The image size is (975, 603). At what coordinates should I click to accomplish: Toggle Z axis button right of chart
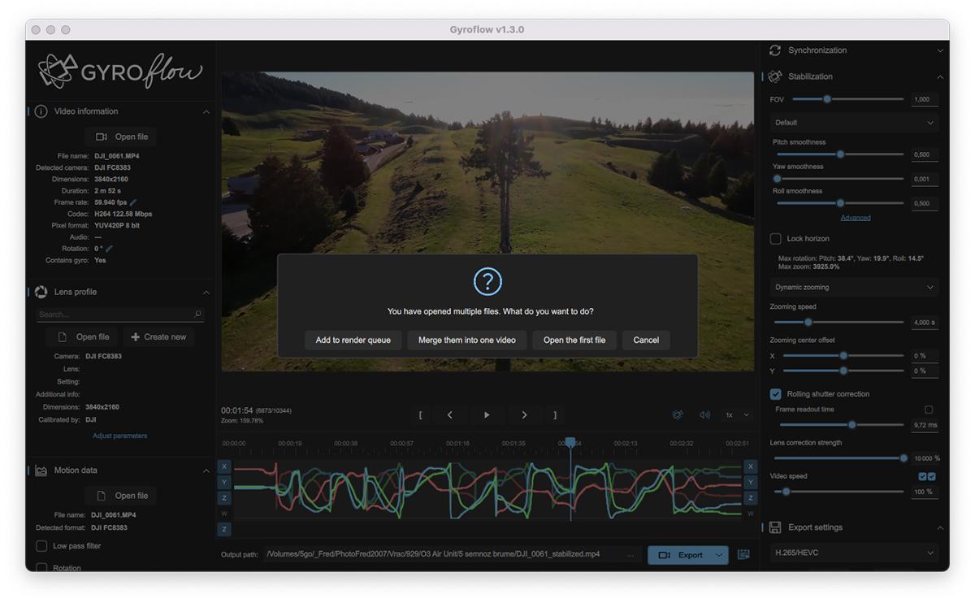pyautogui.click(x=751, y=497)
